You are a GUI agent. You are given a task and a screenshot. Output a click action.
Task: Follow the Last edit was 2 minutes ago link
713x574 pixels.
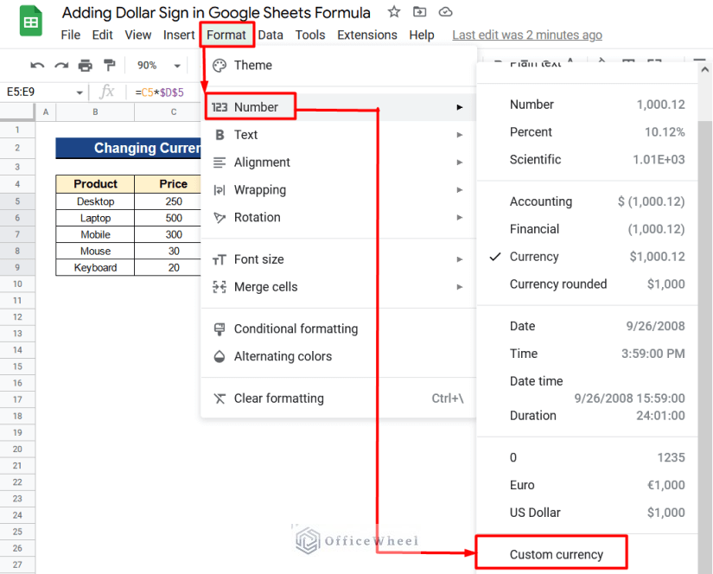(526, 35)
